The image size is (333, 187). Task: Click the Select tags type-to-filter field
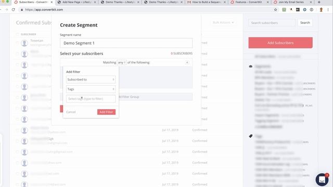91,99
